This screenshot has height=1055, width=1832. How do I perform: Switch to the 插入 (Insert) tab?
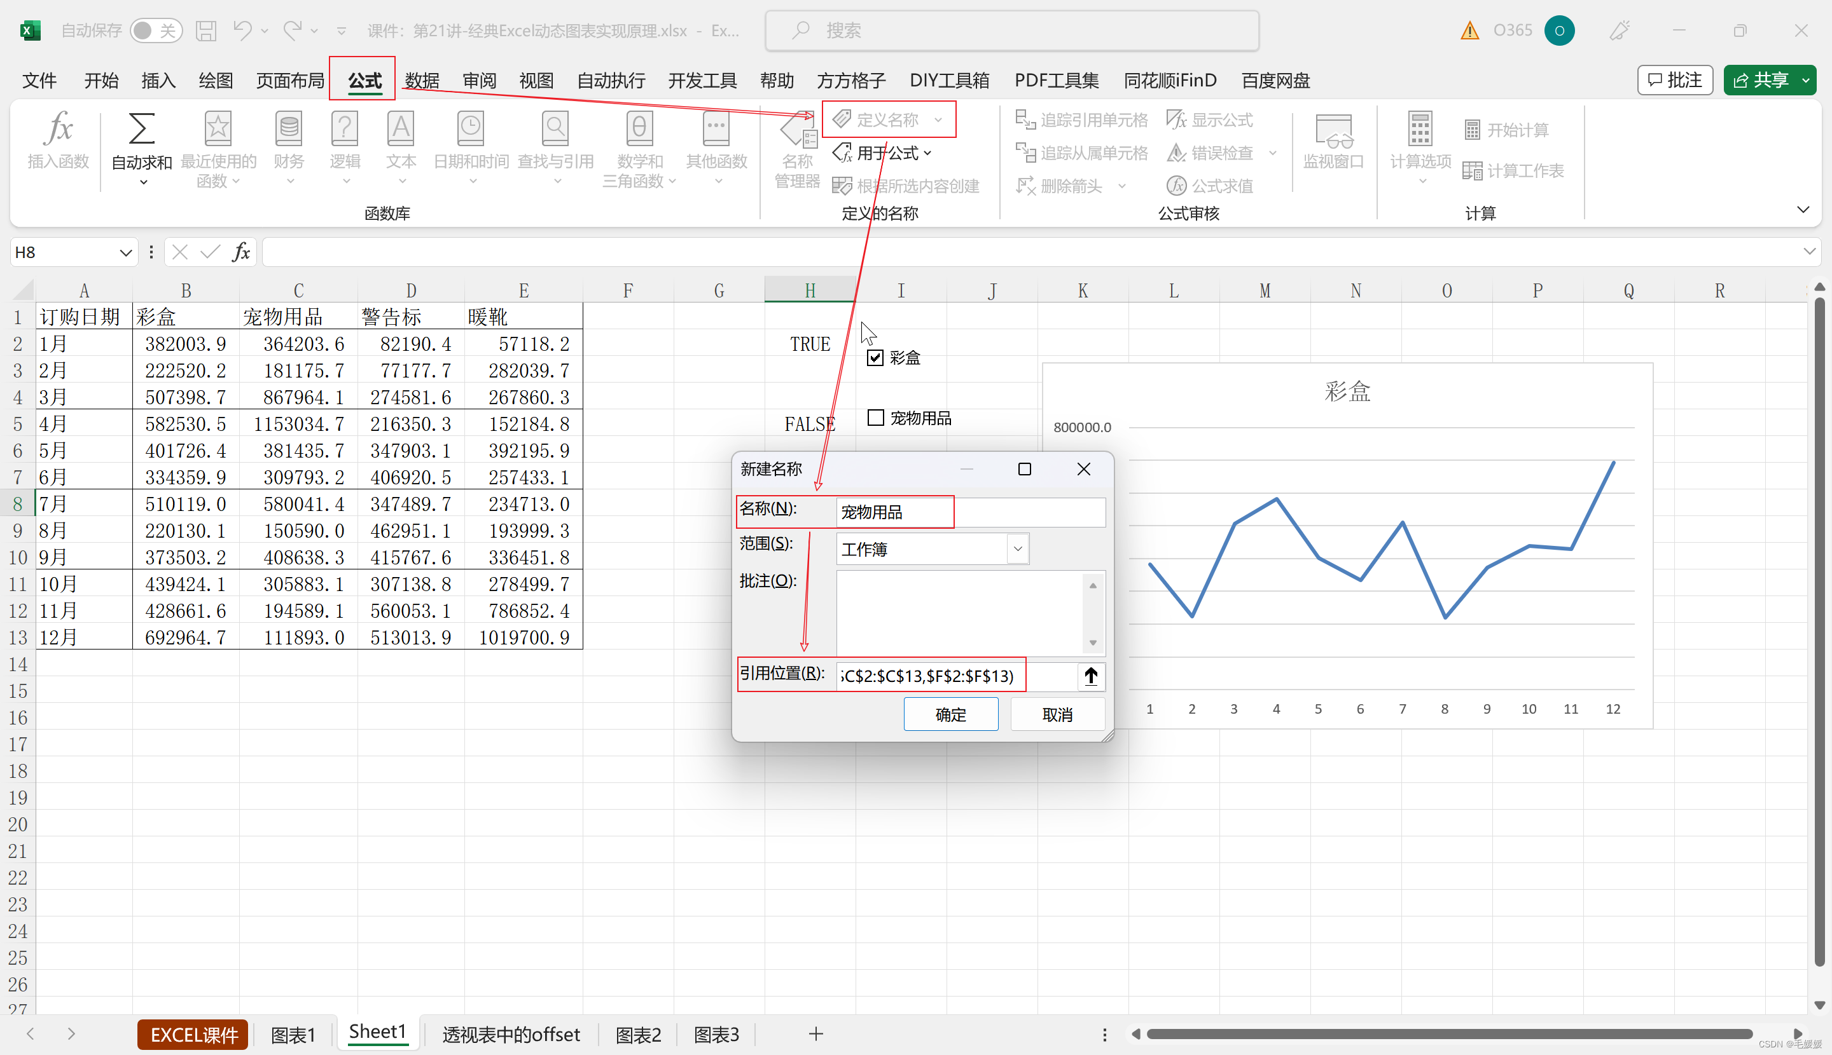[158, 79]
